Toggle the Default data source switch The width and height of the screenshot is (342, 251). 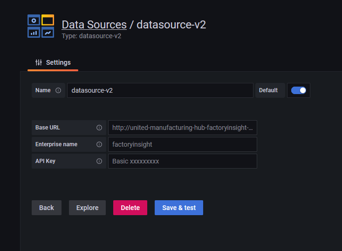click(298, 90)
